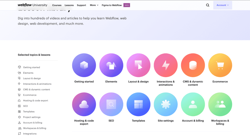Click the Site settings label under blue circle
This screenshot has height=138, width=250.
coord(166,121)
